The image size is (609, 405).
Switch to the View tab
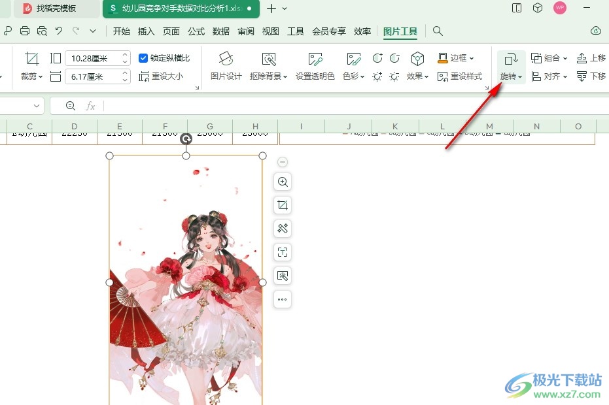[271, 31]
